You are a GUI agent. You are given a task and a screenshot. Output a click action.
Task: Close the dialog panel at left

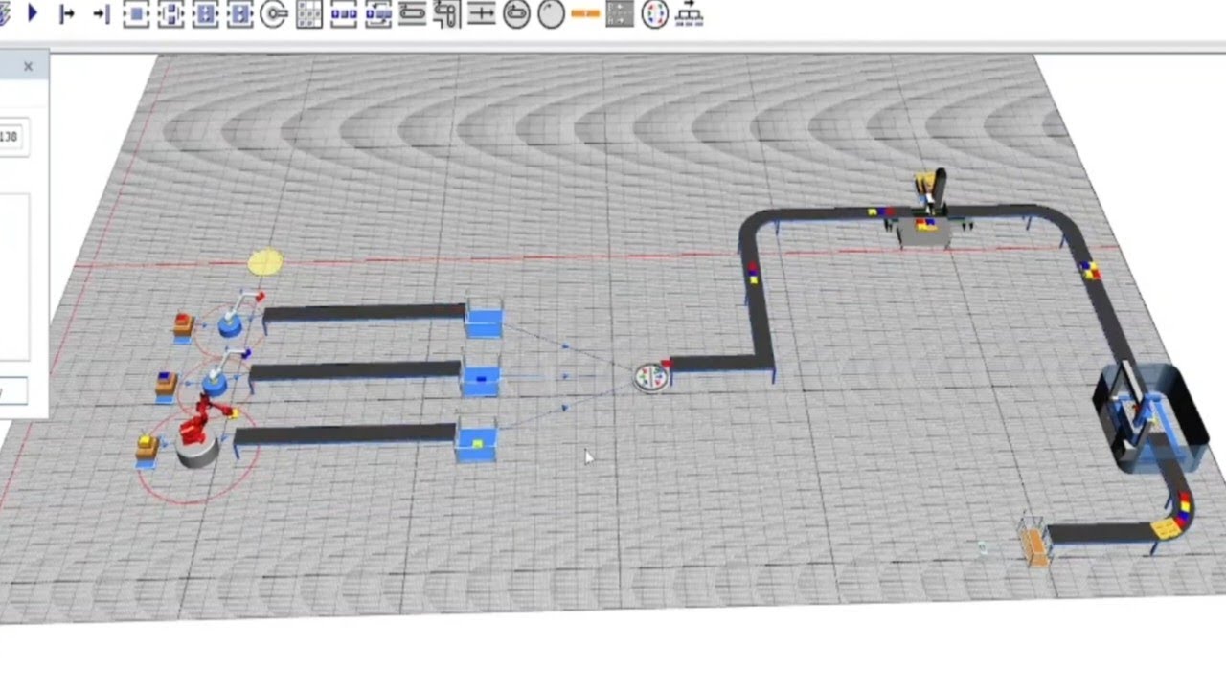28,66
